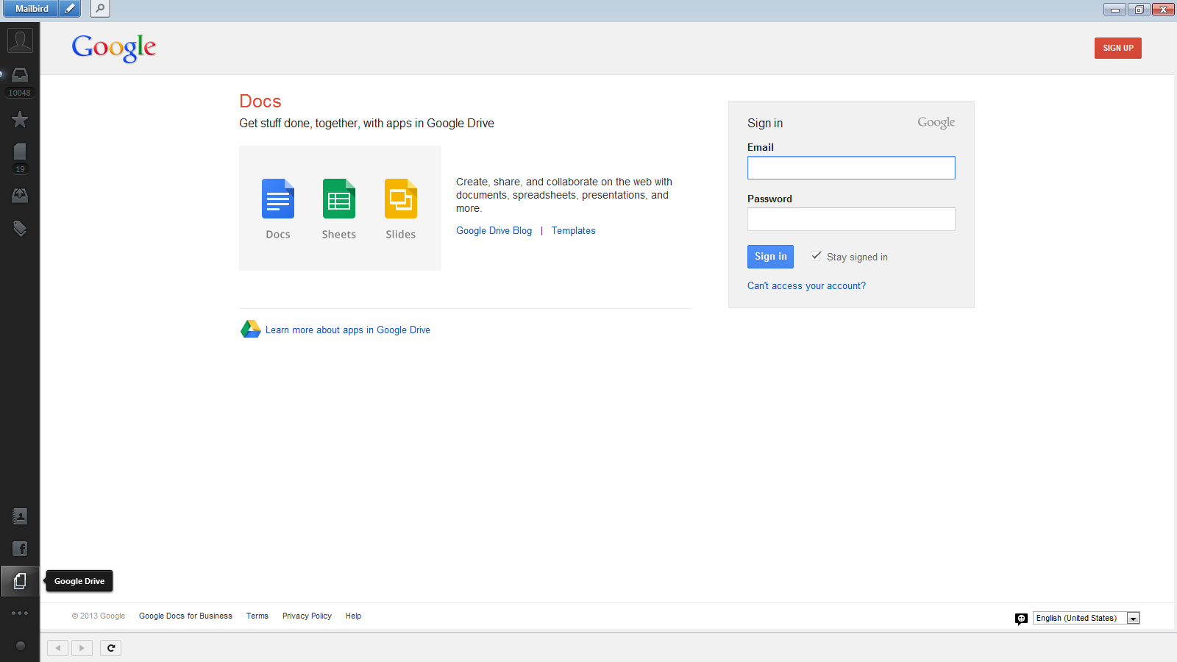Select the Google Drive app icon

20,581
